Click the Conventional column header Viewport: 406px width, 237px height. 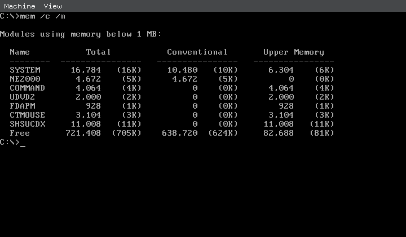(197, 52)
